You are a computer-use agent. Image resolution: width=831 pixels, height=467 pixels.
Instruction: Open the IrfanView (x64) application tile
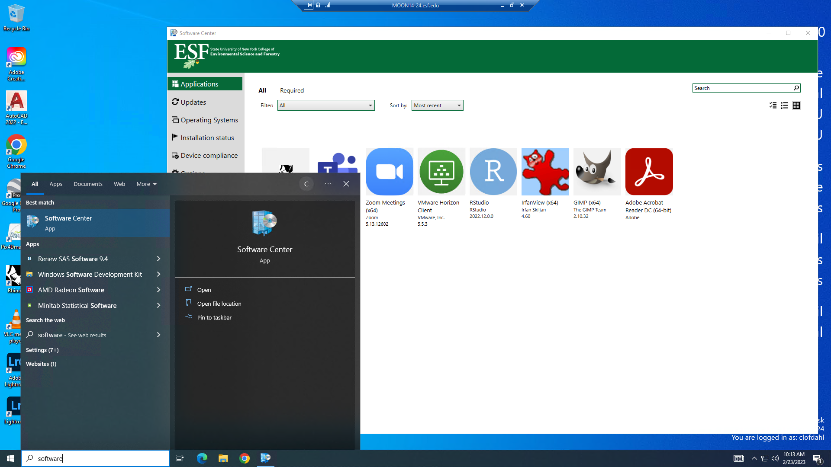pyautogui.click(x=545, y=172)
